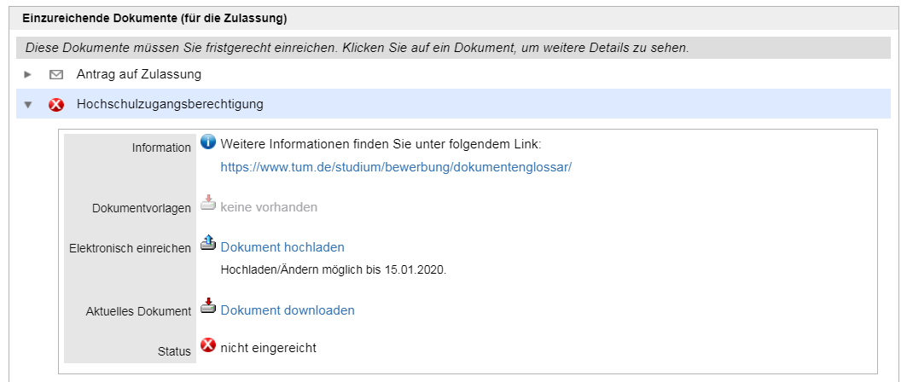Click the blue information icon

208,142
